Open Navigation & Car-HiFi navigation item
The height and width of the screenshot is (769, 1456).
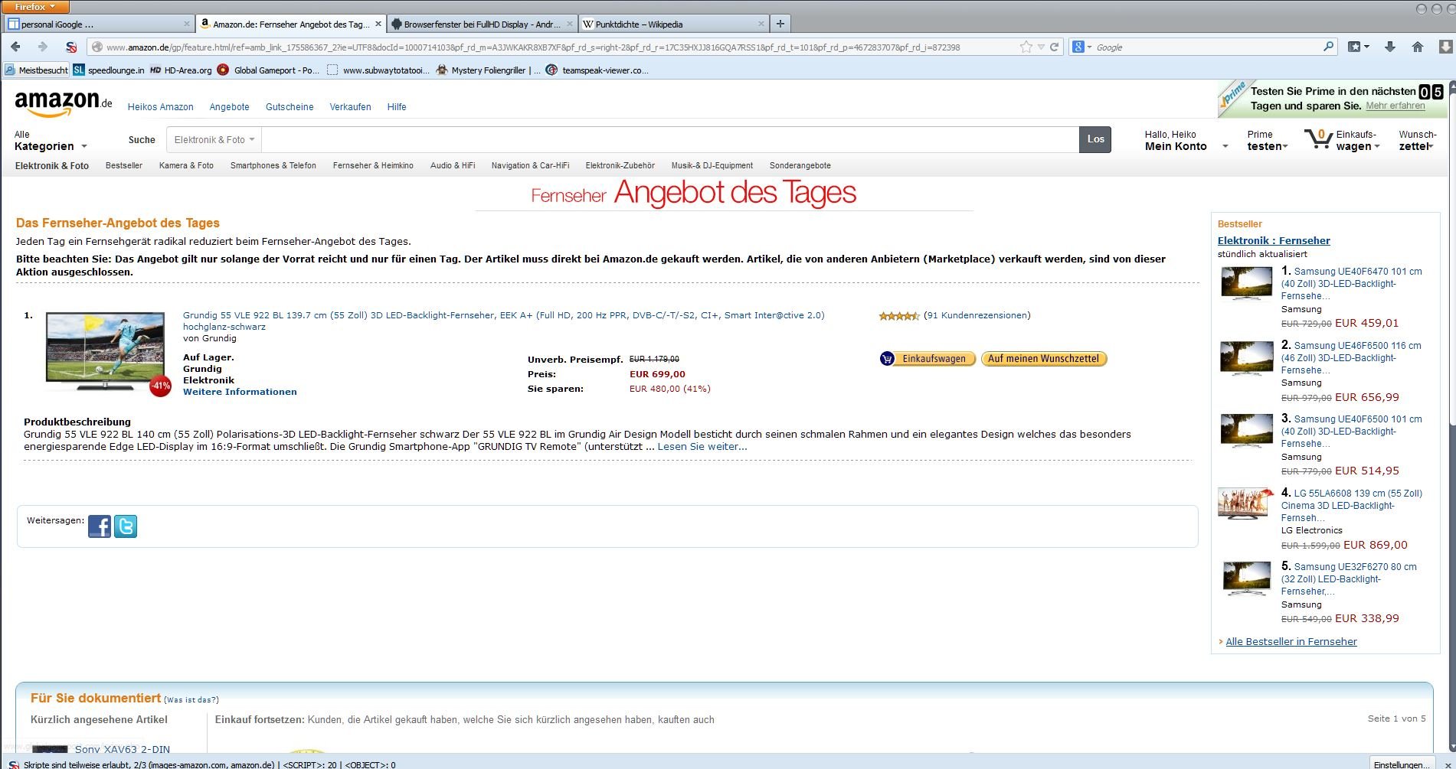[x=530, y=165]
